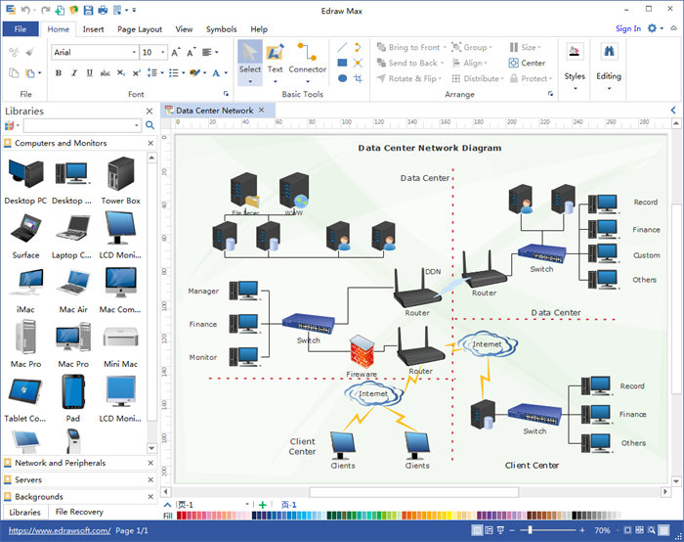Click the Sign In link
This screenshot has width=684, height=542.
(628, 29)
